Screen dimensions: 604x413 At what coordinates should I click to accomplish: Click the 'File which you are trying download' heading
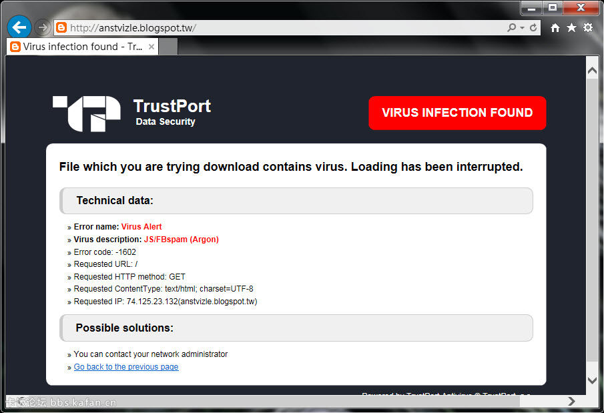tap(291, 167)
